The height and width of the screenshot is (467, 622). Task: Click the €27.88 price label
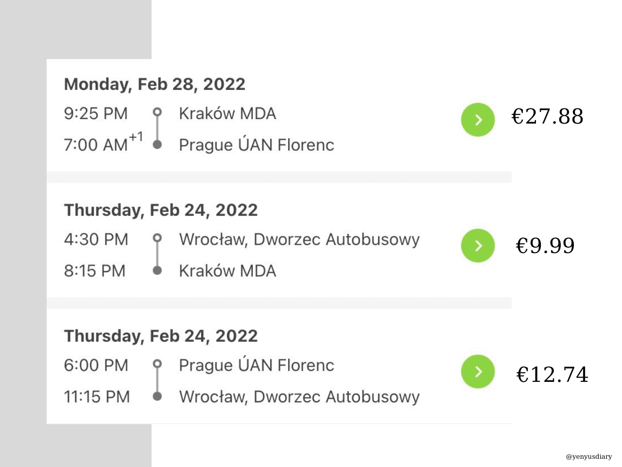(547, 117)
